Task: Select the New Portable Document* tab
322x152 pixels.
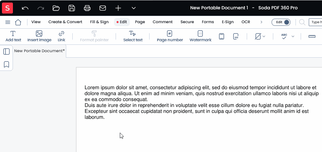Action: 40,51
